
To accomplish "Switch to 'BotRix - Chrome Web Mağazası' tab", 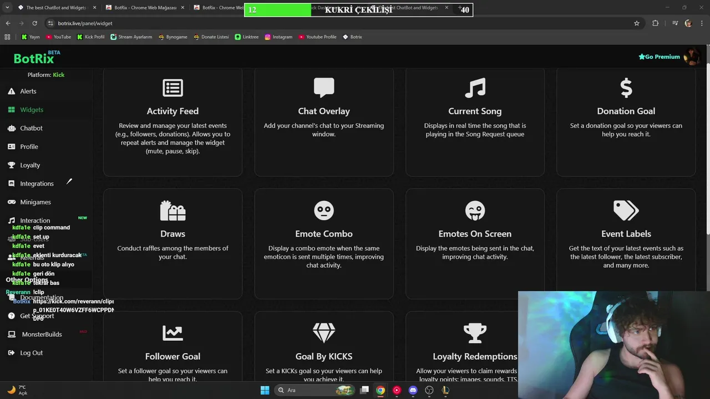I will point(145,8).
